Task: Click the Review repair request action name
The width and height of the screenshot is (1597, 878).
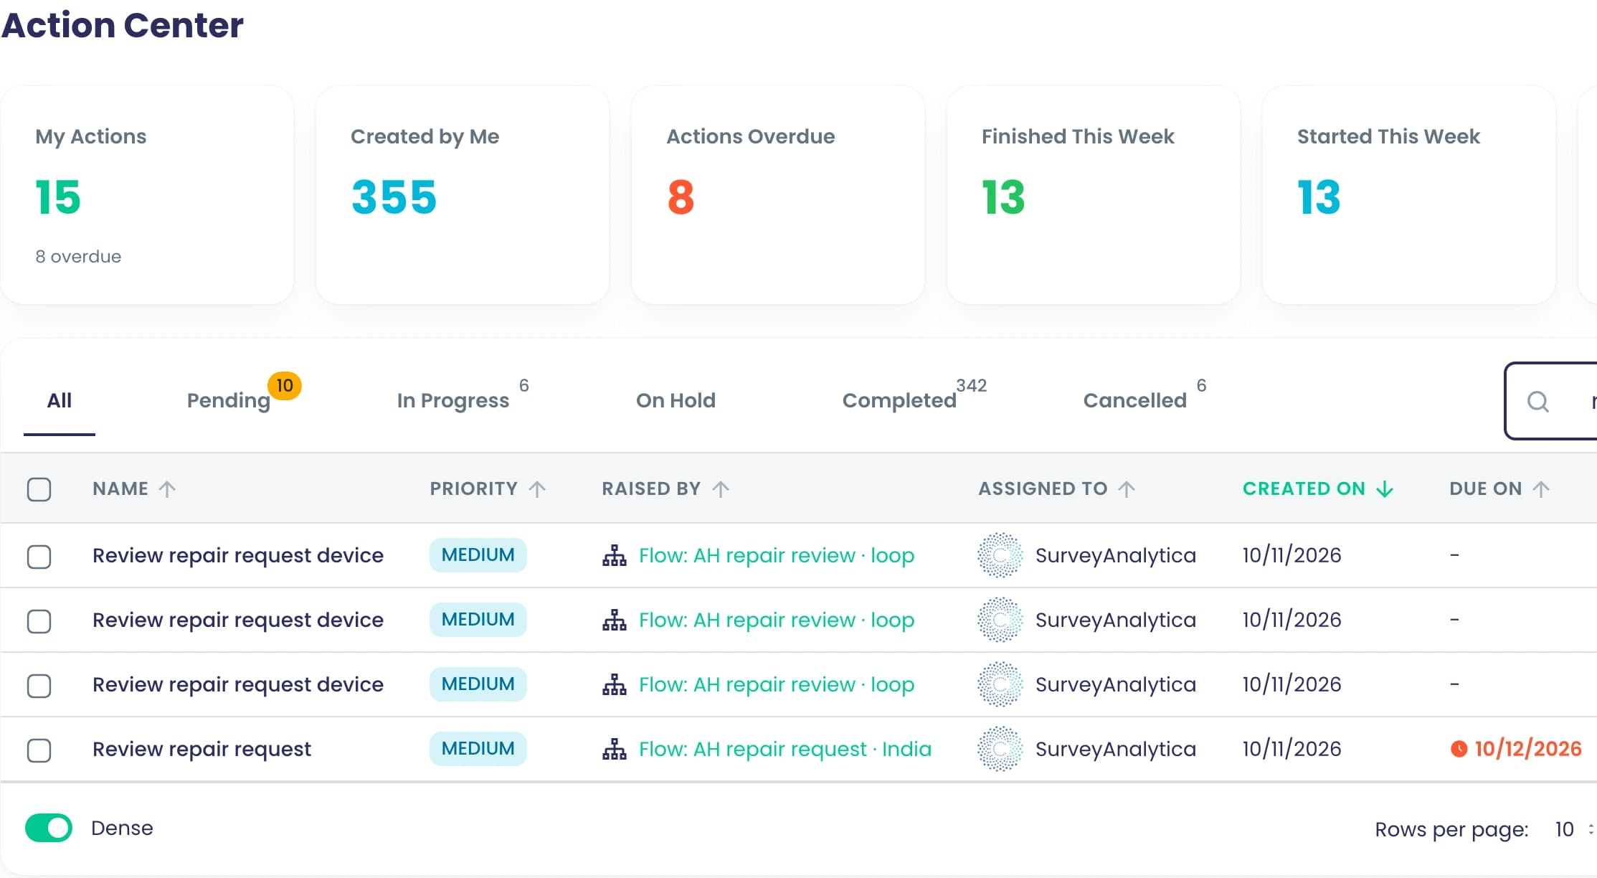Action: (202, 749)
